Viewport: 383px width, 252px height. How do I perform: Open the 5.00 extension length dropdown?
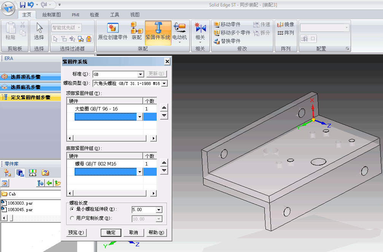point(159,209)
